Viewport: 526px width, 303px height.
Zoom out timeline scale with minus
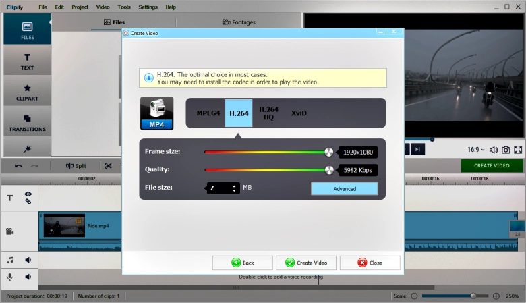414,296
